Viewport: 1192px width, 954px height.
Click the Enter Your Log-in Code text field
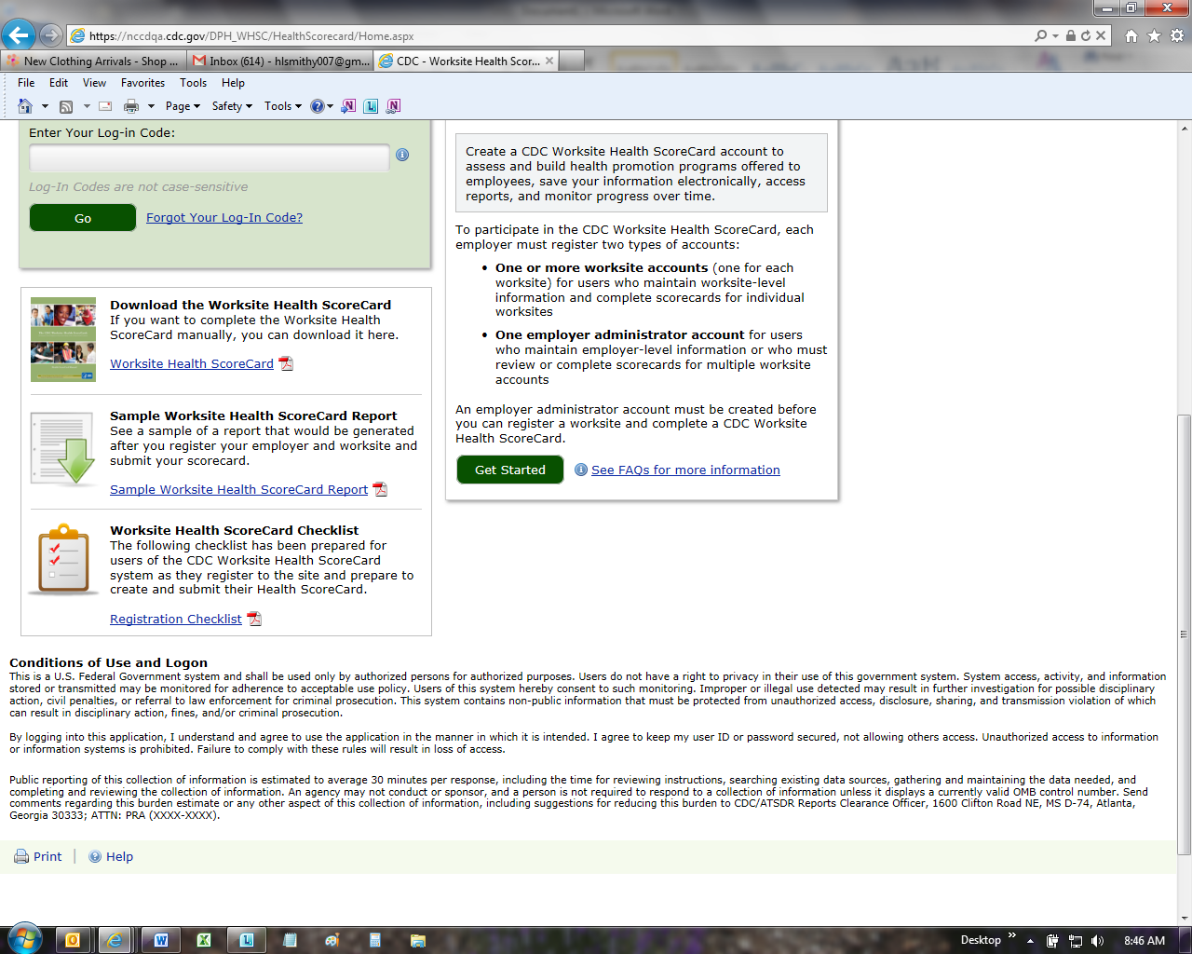[210, 157]
